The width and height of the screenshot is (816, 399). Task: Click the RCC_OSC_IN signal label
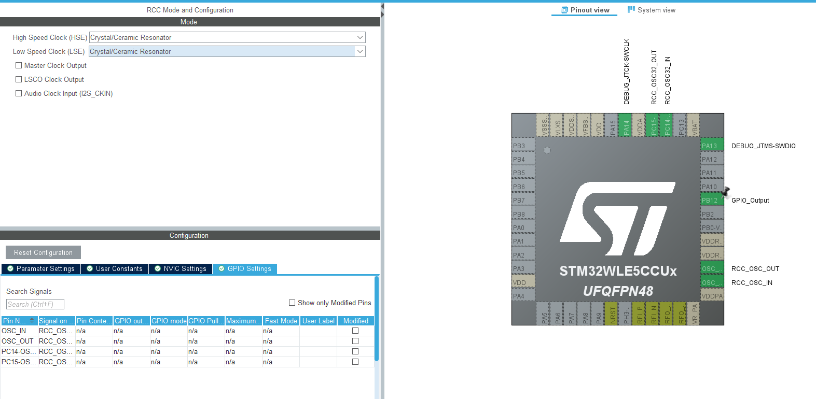[752, 283]
